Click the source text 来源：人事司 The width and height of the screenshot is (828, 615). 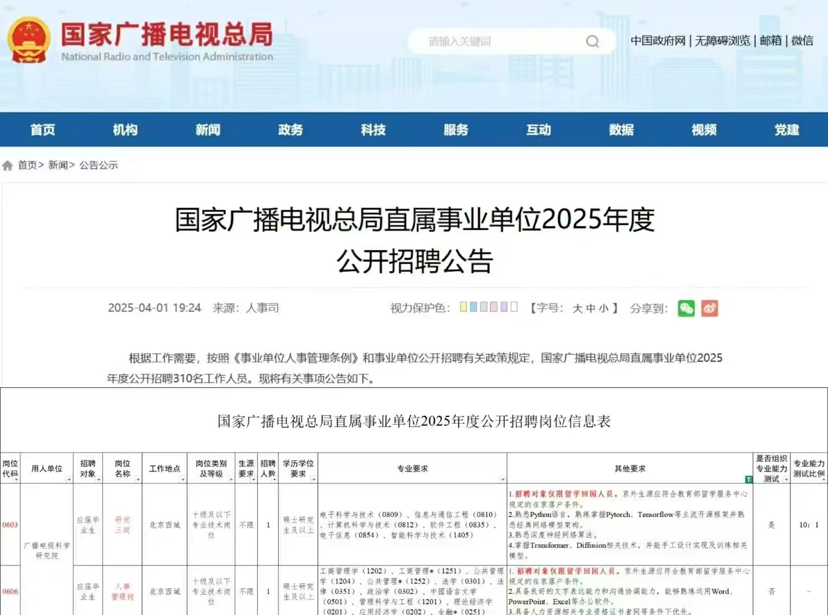point(245,308)
